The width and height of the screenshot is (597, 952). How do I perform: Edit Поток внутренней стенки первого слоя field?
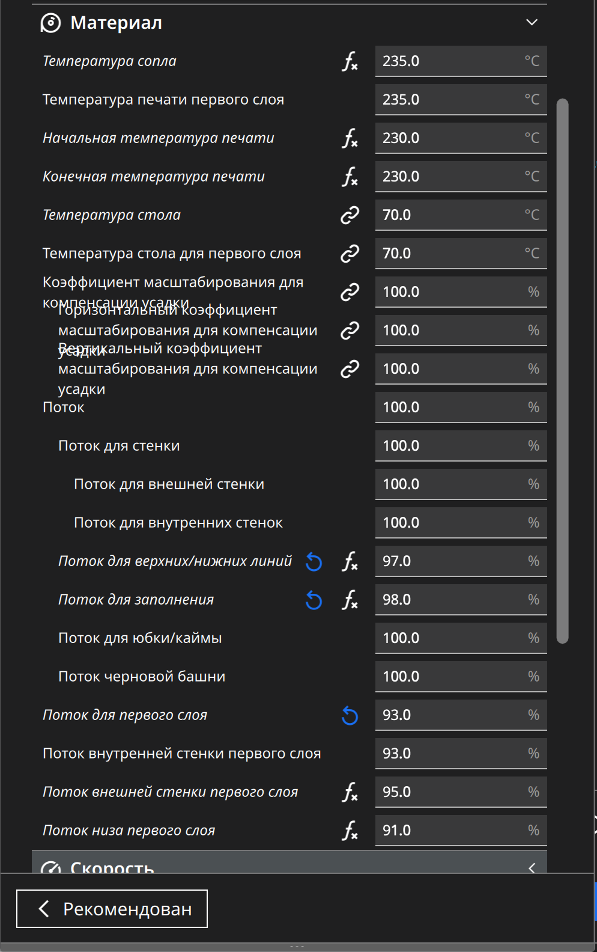tap(461, 754)
